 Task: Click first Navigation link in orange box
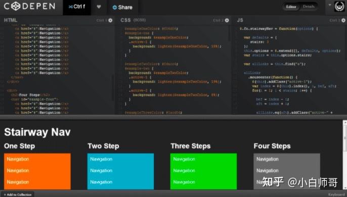pos(18,159)
